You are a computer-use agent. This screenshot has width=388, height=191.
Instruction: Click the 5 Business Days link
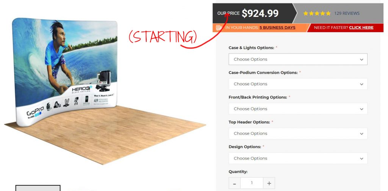pos(277,28)
